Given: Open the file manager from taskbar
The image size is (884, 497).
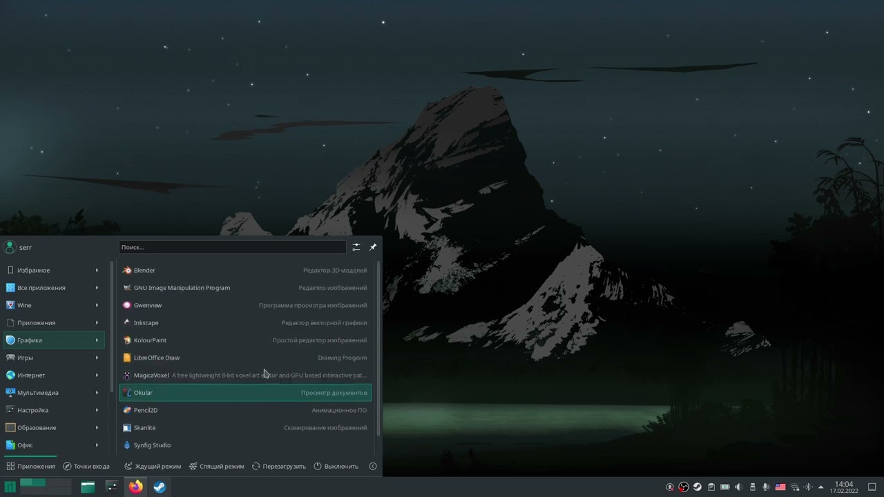Looking at the screenshot, I should point(88,487).
